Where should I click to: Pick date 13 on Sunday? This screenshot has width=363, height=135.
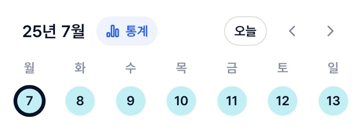coord(334,101)
